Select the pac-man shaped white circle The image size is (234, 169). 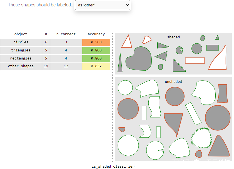pyautogui.click(x=155, y=150)
